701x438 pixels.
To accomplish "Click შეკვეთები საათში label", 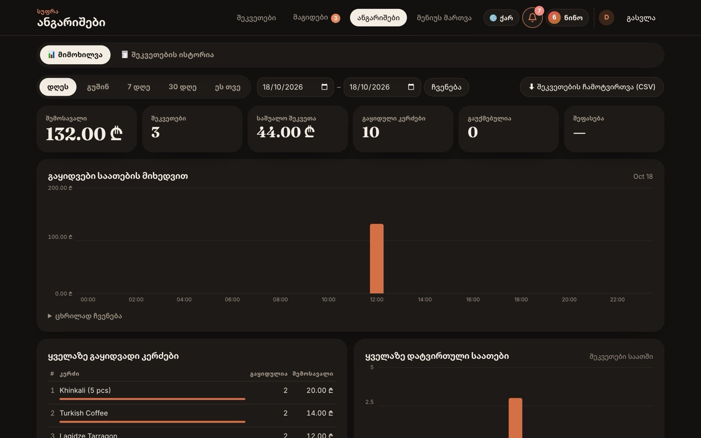I will click(x=621, y=357).
